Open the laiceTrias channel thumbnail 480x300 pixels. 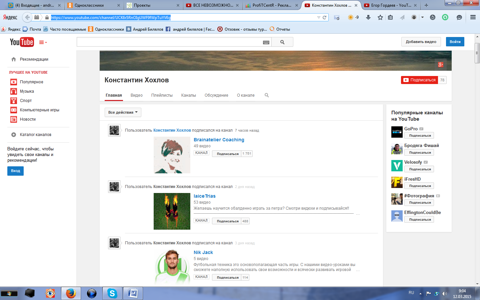coord(172,211)
